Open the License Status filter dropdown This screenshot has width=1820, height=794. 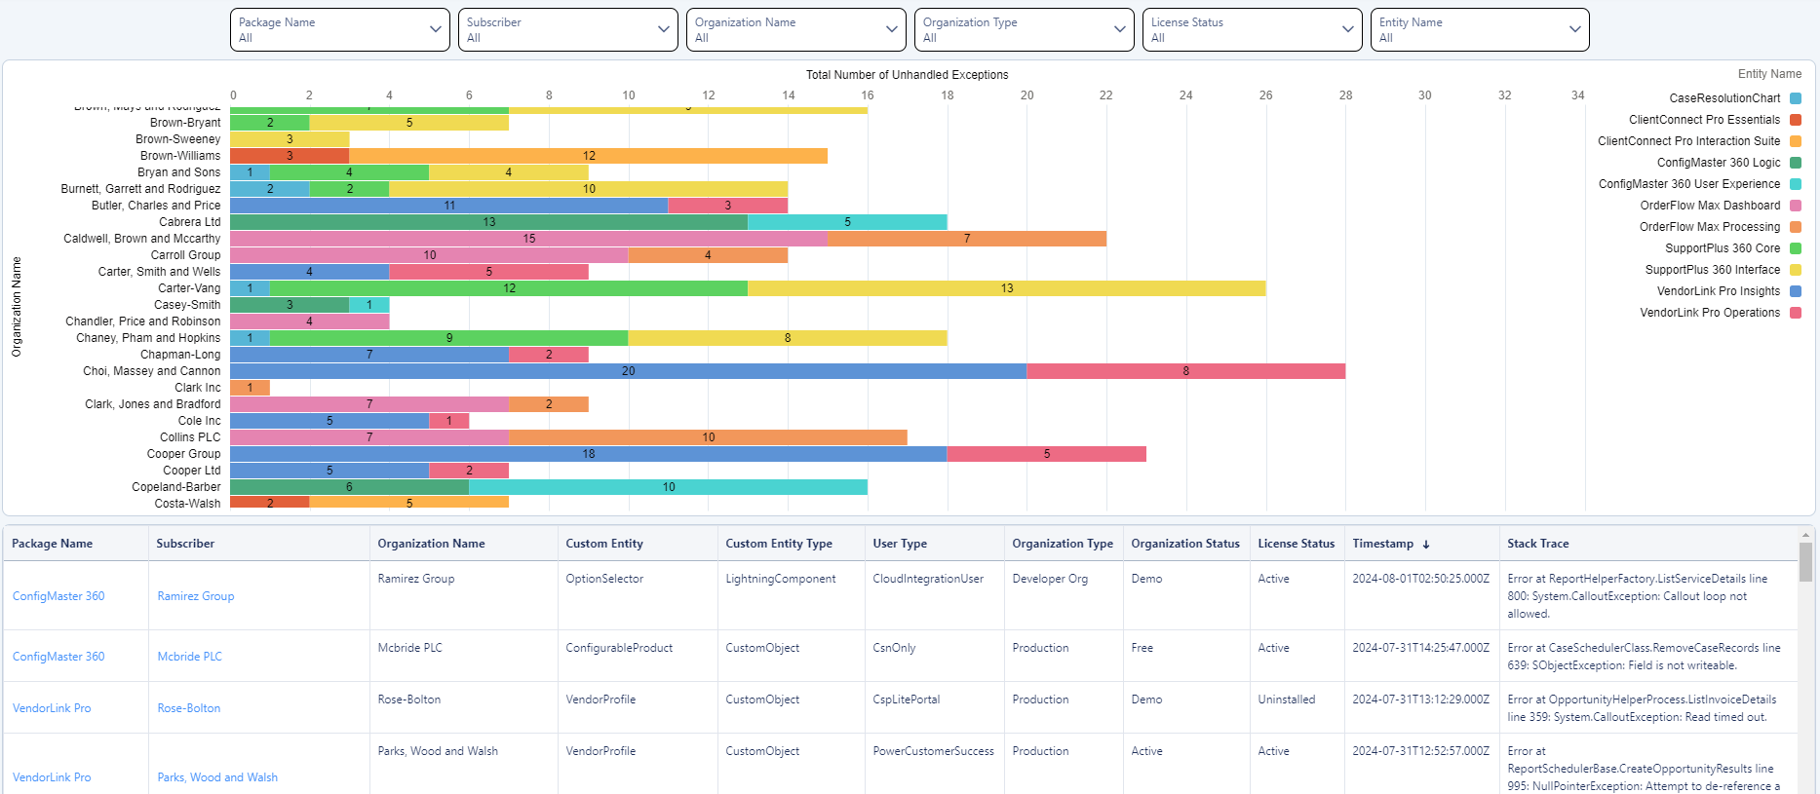point(1252,29)
